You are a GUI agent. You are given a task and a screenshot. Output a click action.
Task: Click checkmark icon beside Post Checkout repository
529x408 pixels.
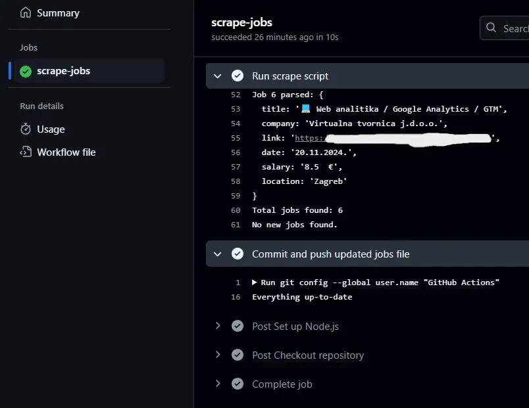click(x=238, y=355)
